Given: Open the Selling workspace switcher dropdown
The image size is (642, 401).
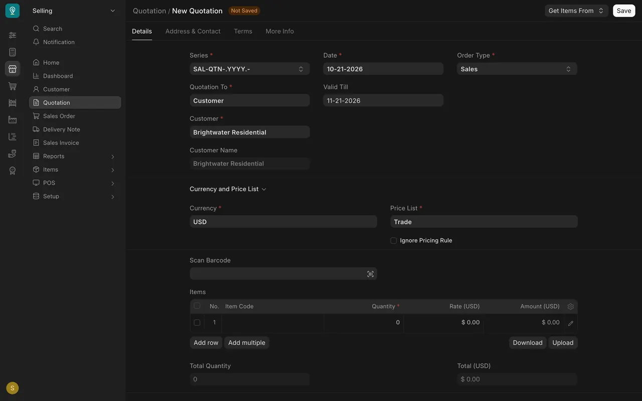Looking at the screenshot, I should (x=74, y=11).
